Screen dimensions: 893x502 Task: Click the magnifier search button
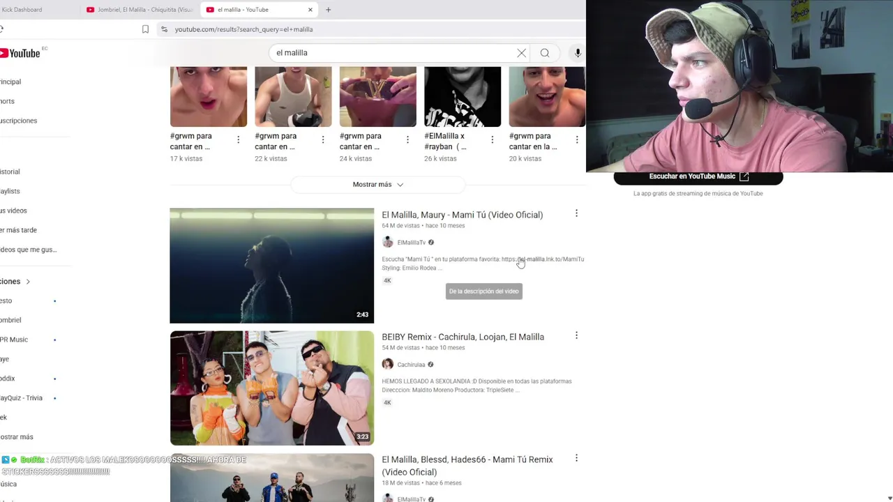point(545,53)
